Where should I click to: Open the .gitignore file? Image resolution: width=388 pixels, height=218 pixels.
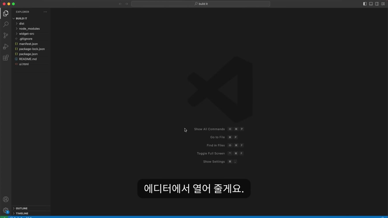point(31,39)
